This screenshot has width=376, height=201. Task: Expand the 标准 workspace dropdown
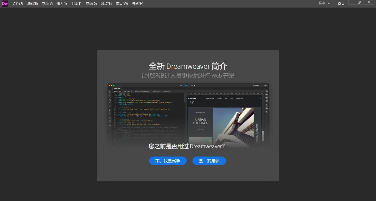[324, 3]
